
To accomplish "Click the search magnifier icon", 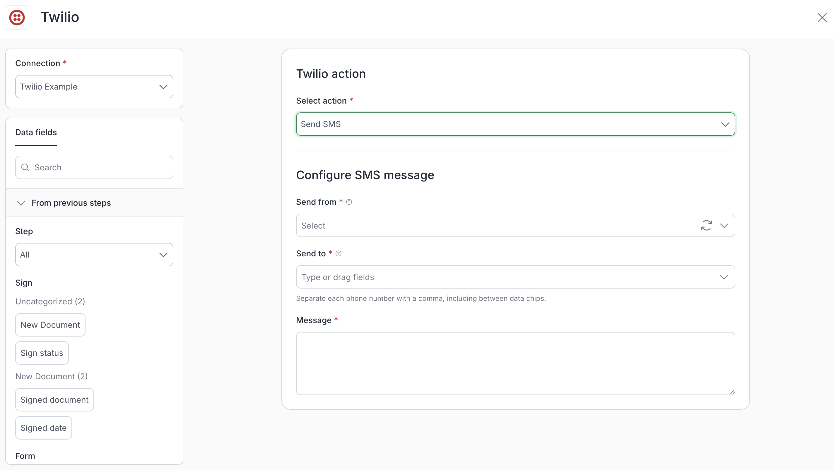I will 25,168.
